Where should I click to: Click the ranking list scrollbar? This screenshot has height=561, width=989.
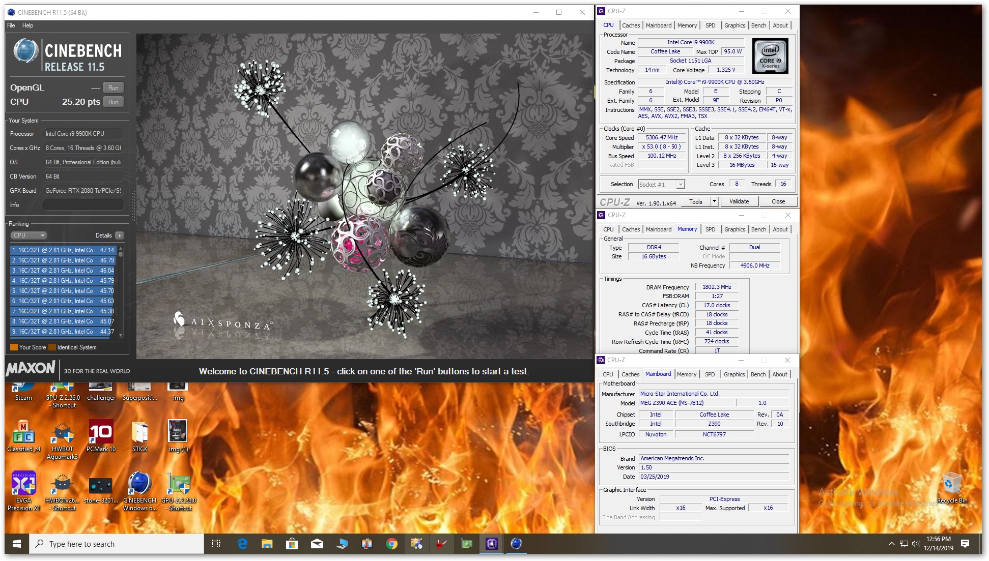(x=121, y=292)
